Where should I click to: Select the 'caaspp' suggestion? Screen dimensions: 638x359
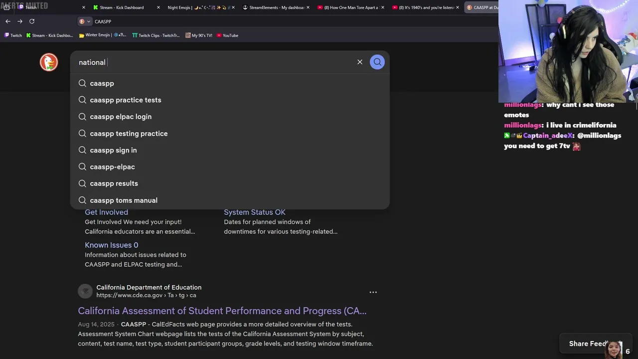coord(230,83)
